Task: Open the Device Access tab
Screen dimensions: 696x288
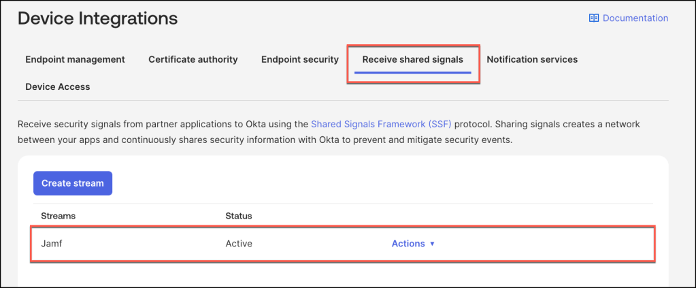Action: coord(58,86)
